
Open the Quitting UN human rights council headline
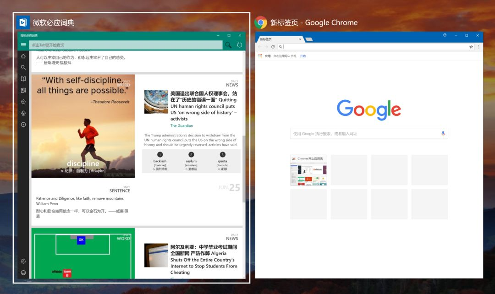(203, 106)
